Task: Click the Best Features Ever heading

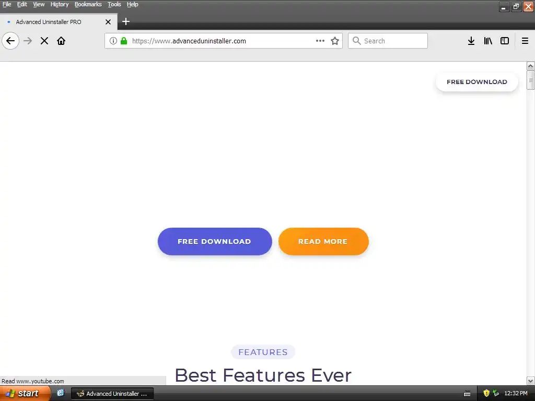Action: (x=263, y=375)
